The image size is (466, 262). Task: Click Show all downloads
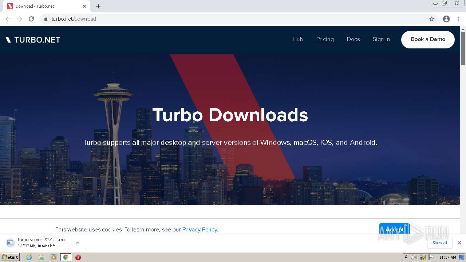(440, 243)
